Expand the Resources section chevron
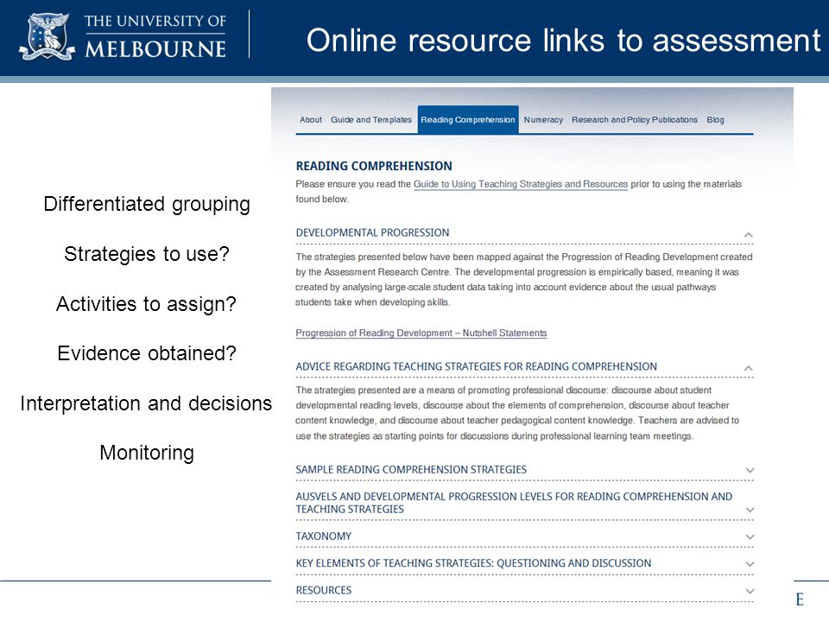This screenshot has height=622, width=829. (x=750, y=591)
